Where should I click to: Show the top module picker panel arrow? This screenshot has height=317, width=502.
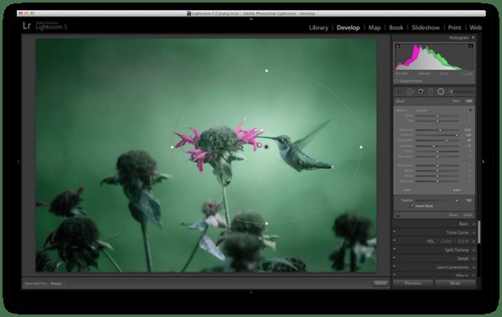(251, 19)
